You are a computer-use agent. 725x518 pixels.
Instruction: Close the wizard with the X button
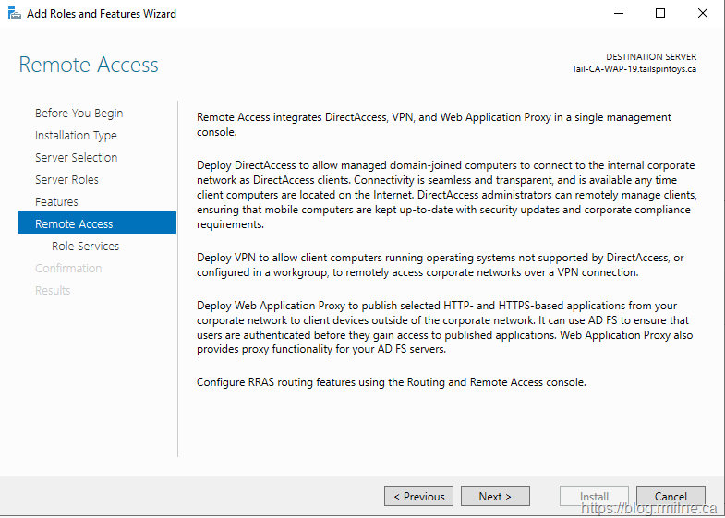point(703,14)
